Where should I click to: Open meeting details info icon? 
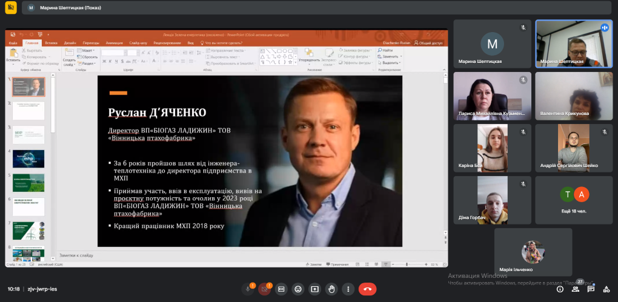click(x=560, y=289)
